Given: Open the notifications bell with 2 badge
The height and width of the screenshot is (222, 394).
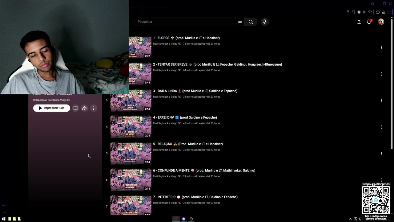Looking at the screenshot, I should (x=369, y=22).
